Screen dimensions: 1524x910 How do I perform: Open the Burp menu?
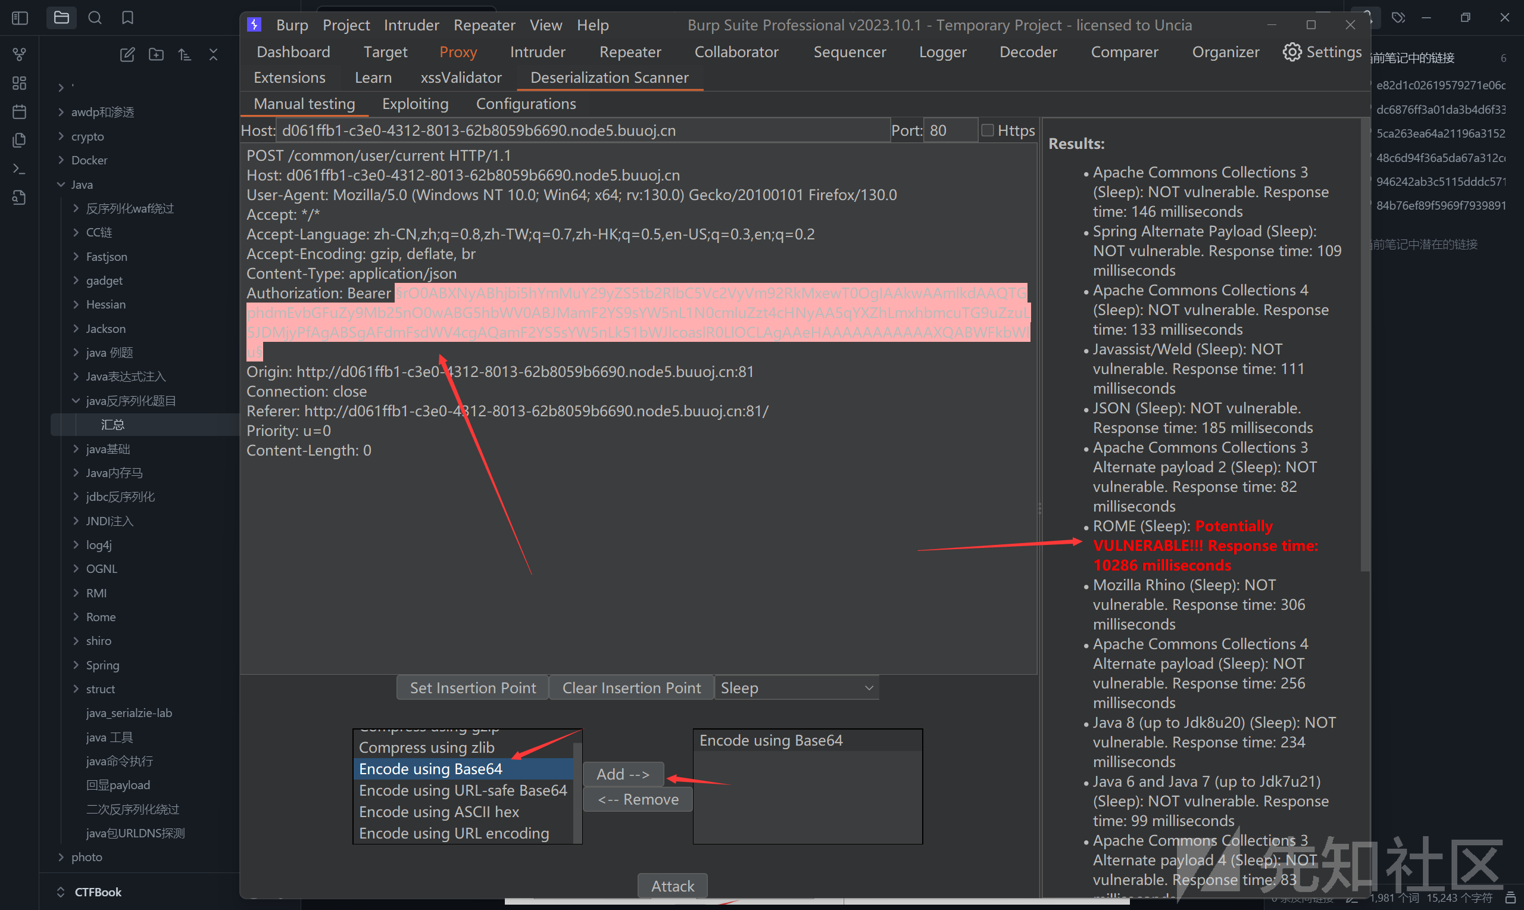point(292,25)
